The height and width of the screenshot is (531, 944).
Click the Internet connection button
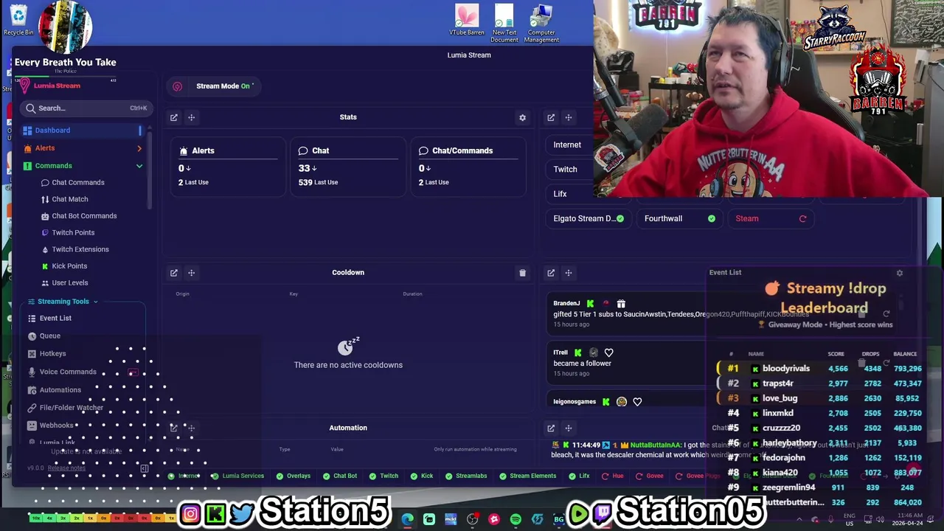(567, 145)
